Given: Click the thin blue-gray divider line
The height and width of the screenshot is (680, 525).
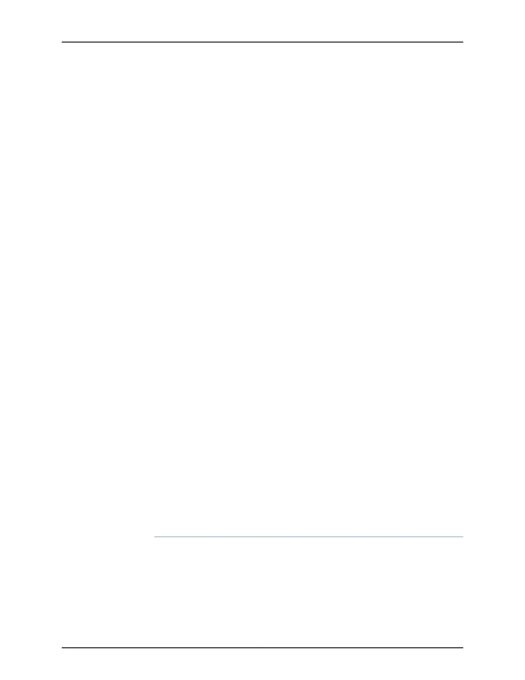Looking at the screenshot, I should coord(309,537).
